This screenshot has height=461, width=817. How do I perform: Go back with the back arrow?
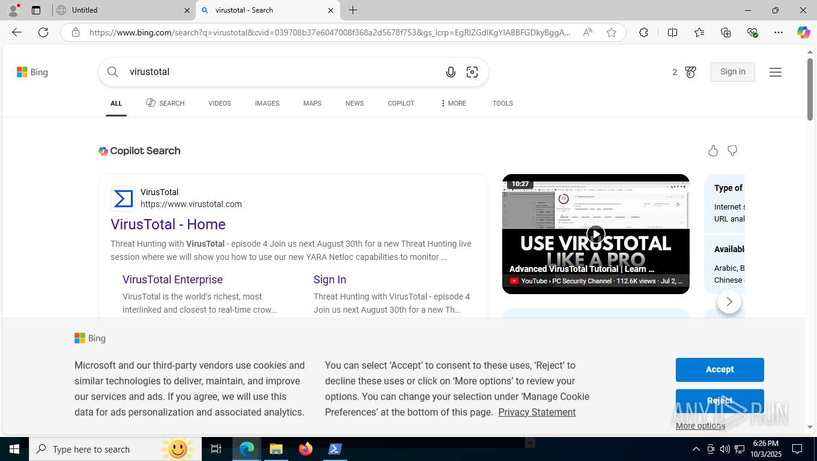point(17,32)
